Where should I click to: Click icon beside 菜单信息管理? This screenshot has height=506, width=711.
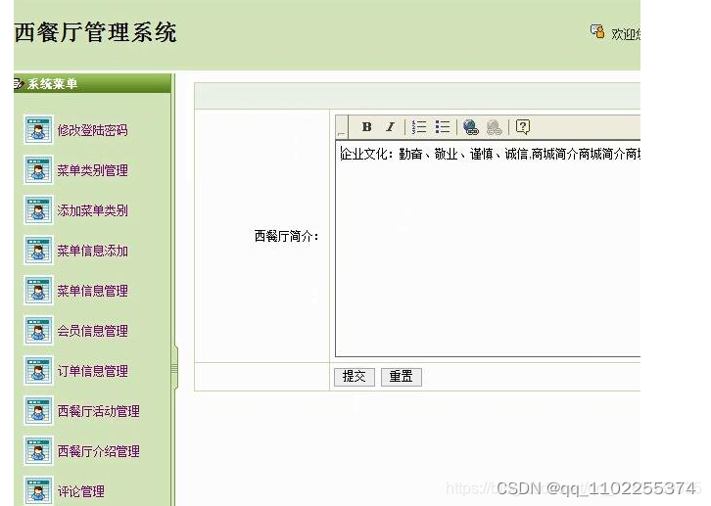pos(38,291)
